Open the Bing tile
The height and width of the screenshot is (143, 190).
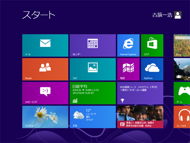182,45
